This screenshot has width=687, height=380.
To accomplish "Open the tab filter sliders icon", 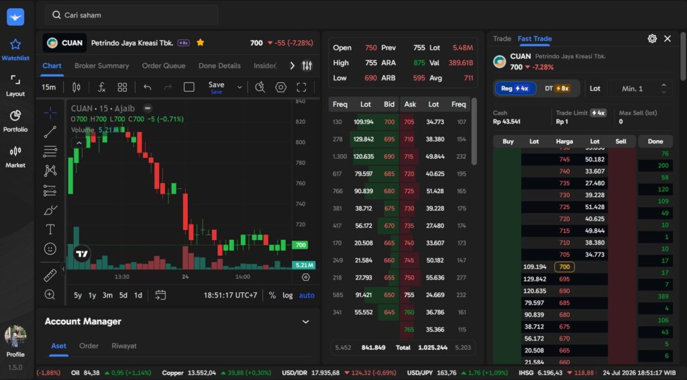I will [x=307, y=66].
